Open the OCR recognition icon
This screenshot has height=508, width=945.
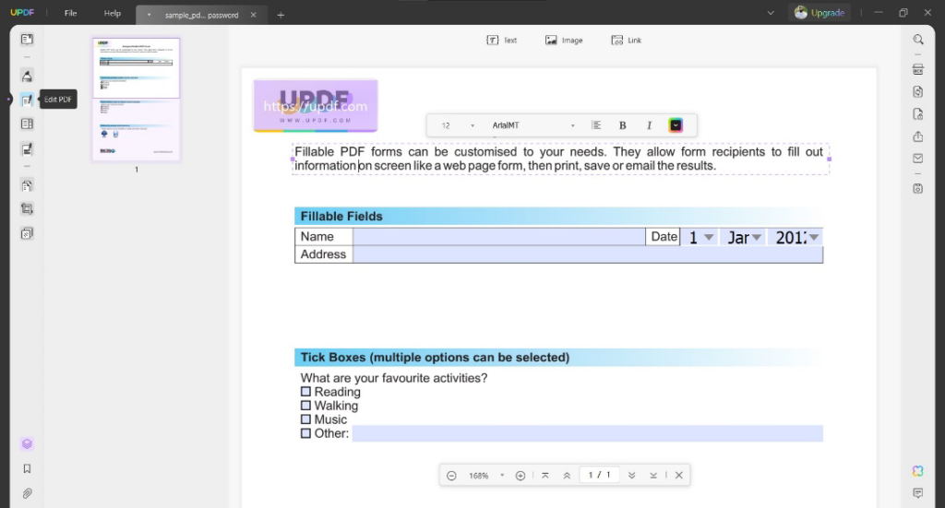918,69
